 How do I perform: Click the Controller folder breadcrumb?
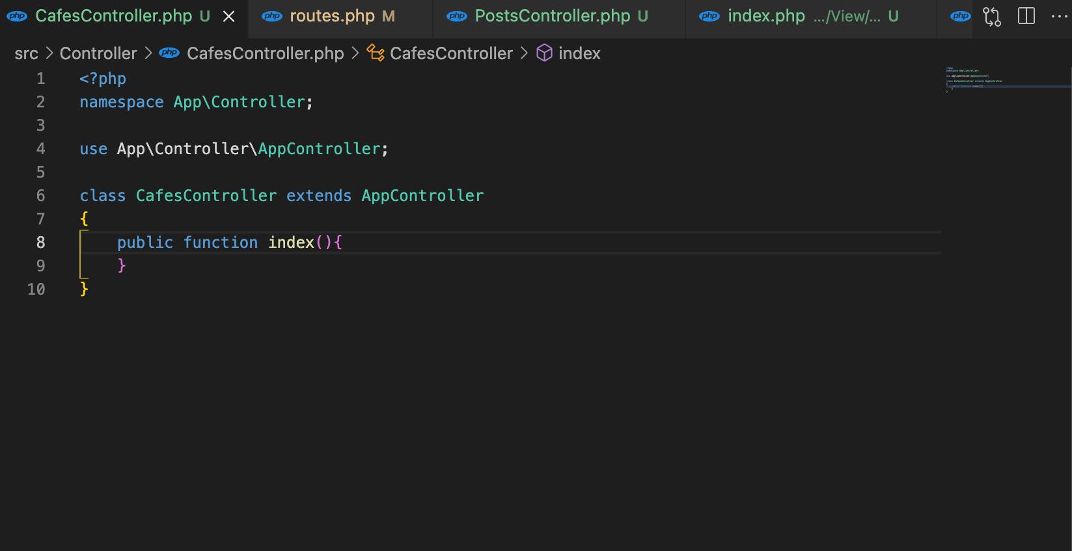click(x=98, y=53)
